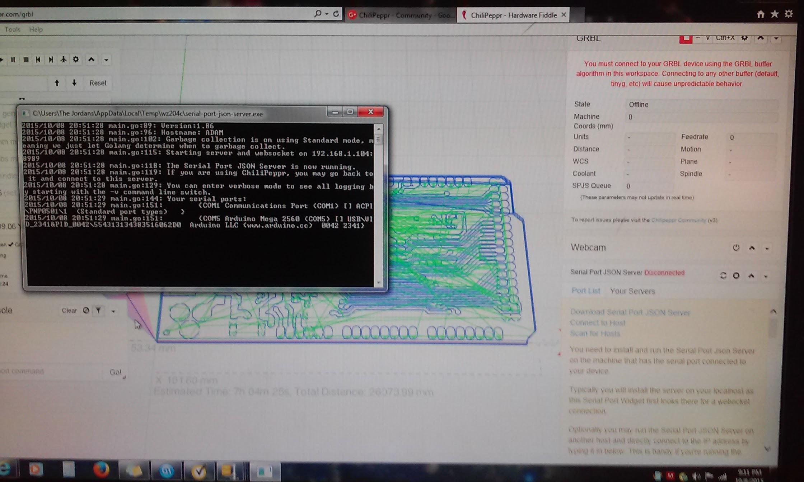Switch to the Your Servers tab
The height and width of the screenshot is (482, 804).
pos(632,291)
